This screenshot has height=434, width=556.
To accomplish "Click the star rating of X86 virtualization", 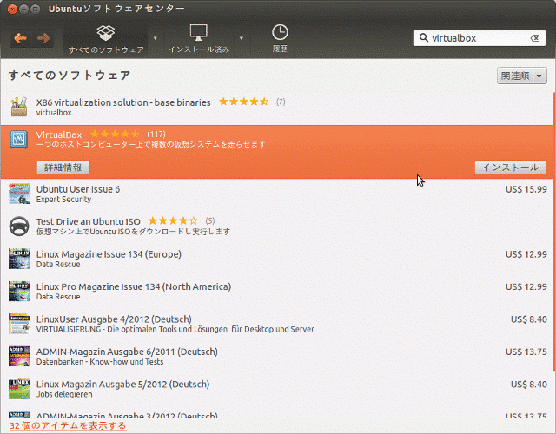I will (243, 102).
